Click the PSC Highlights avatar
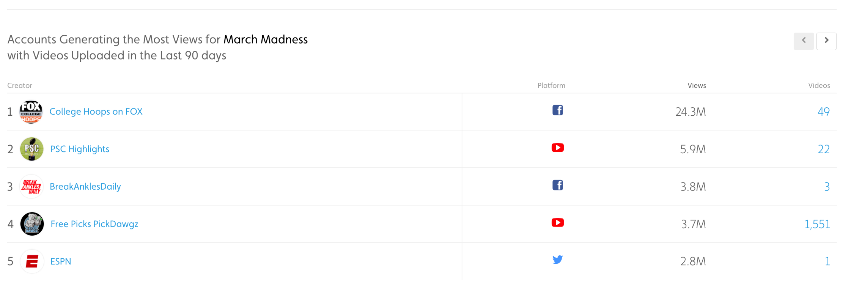This screenshot has width=844, height=304. tap(31, 149)
